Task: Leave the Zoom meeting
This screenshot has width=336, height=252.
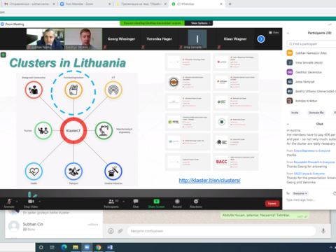Action: click(x=272, y=204)
